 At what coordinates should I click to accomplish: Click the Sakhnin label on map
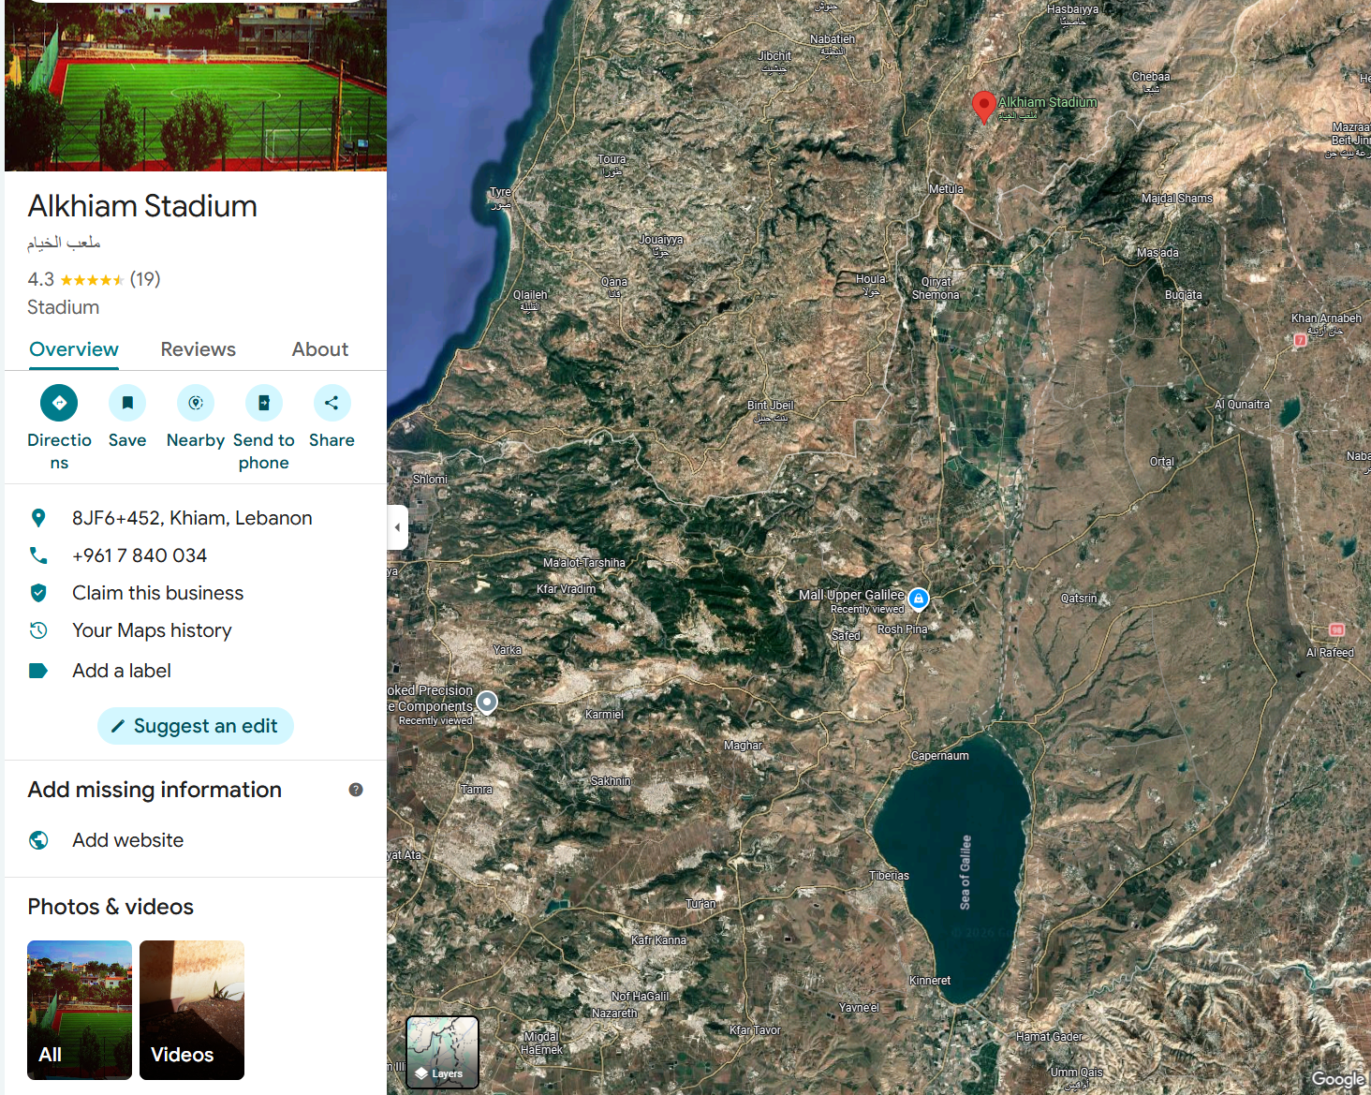[611, 781]
